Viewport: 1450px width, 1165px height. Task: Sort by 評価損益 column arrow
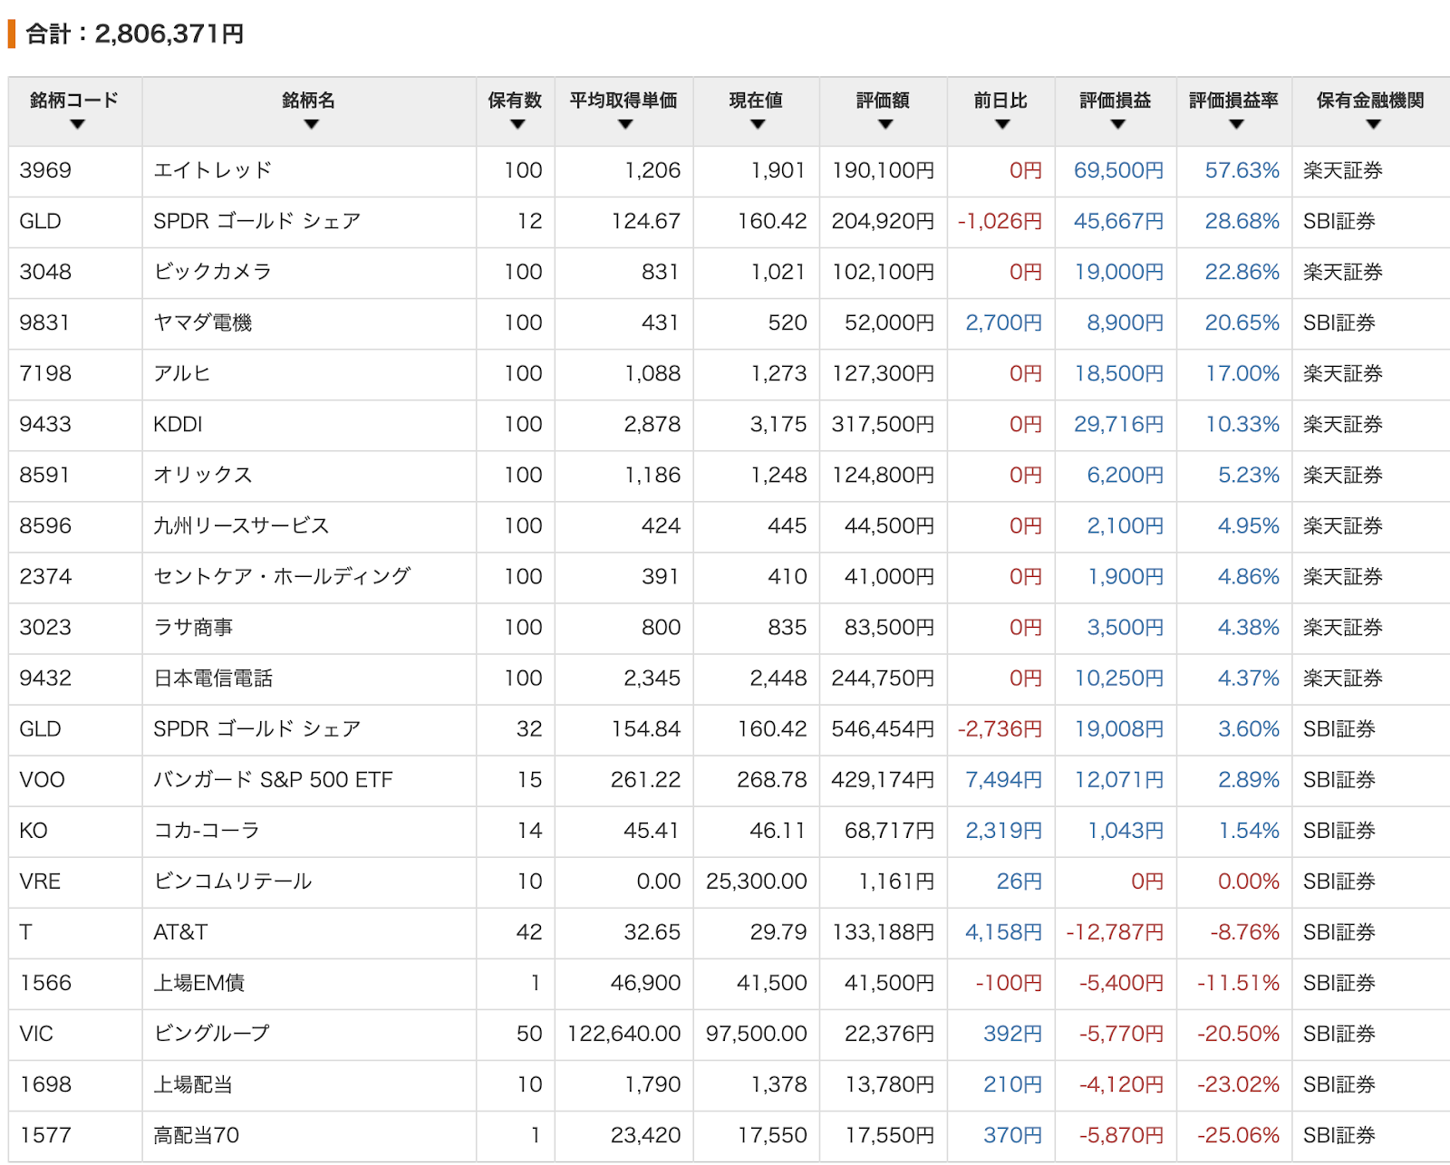coord(1117,124)
